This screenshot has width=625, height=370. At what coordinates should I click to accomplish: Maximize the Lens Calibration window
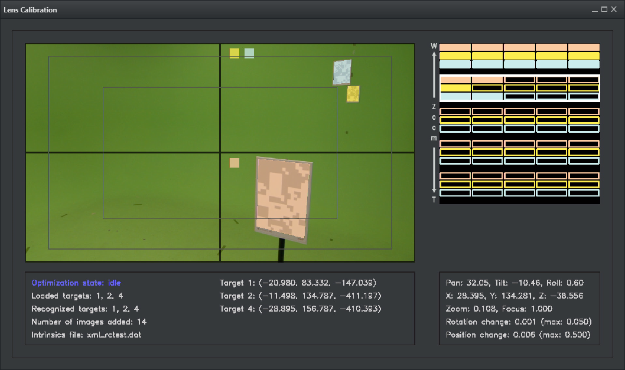coord(604,9)
